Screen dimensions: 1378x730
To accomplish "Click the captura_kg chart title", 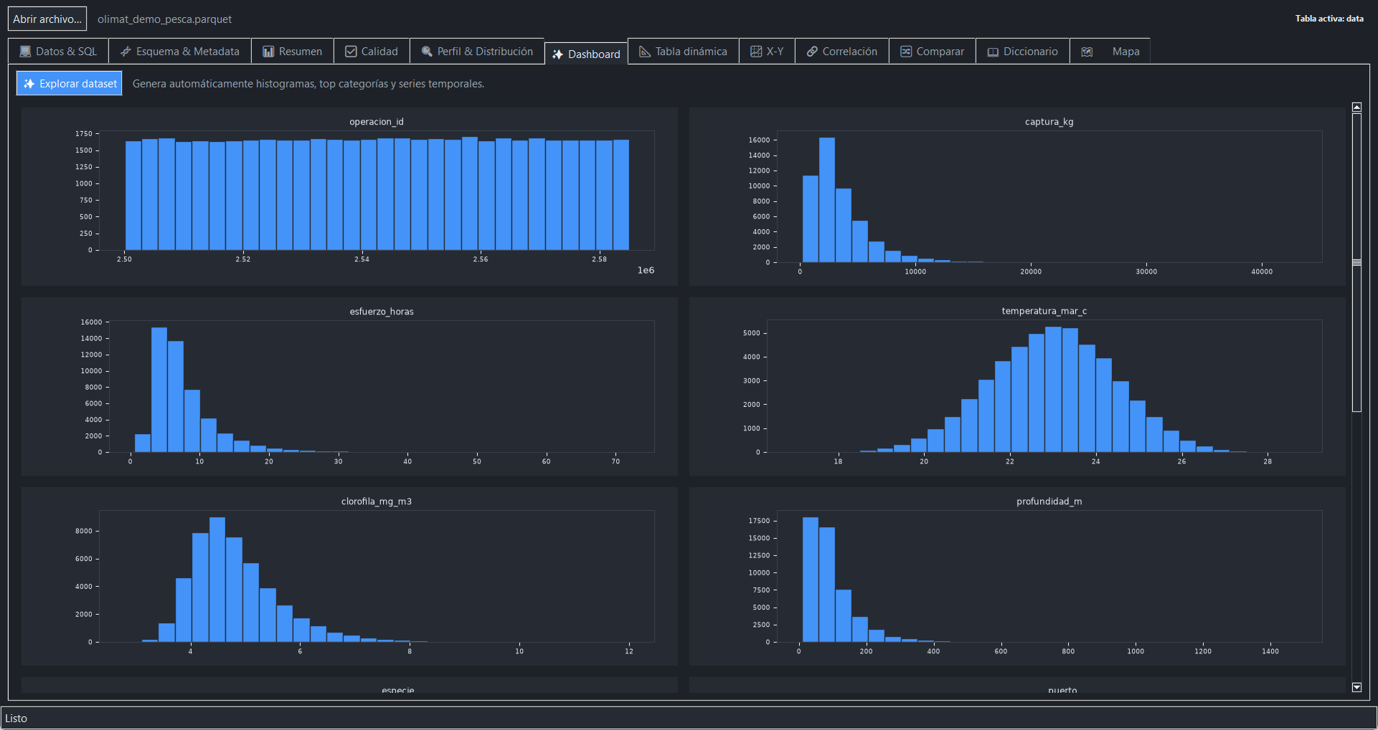I will 1049,122.
